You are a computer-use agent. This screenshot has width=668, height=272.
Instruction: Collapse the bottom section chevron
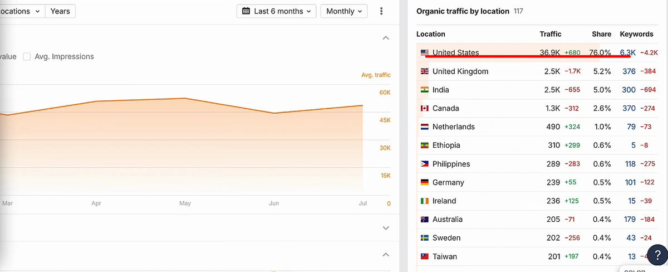tap(386, 255)
